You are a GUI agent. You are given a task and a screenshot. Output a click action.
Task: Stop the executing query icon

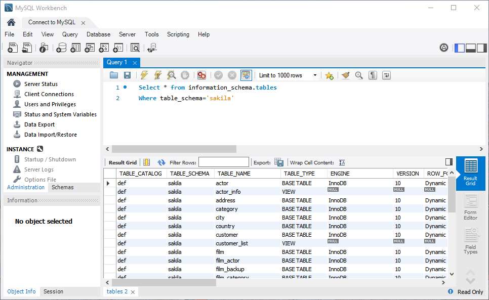pos(185,75)
